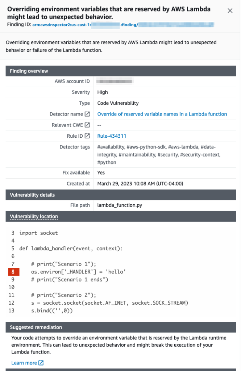Close the finding details dialog
241x371 pixels.
coord(230,10)
